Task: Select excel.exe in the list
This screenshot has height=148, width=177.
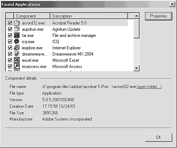Action: click(x=30, y=60)
